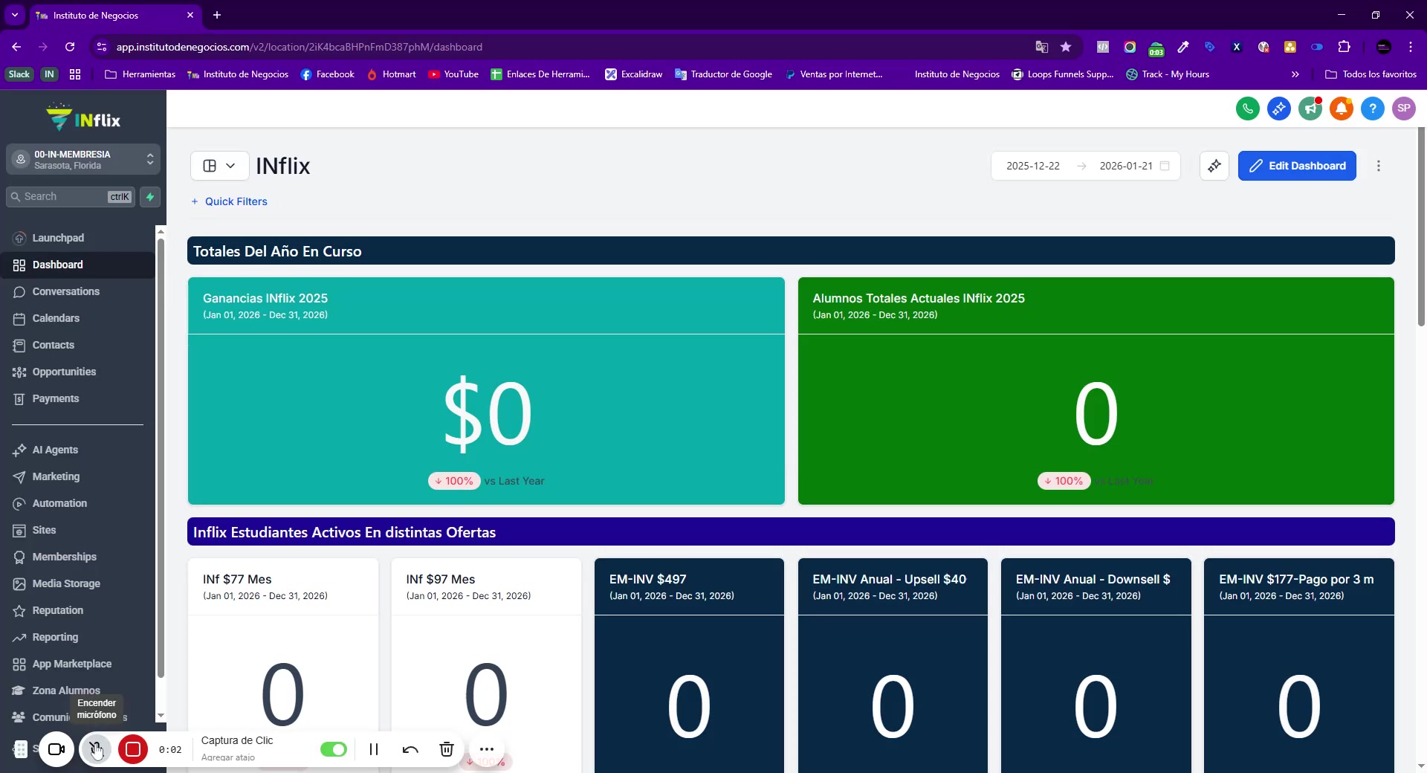Screen dimensions: 1427x773
Task: Click the Agregar atajo link
Action: coord(228,757)
